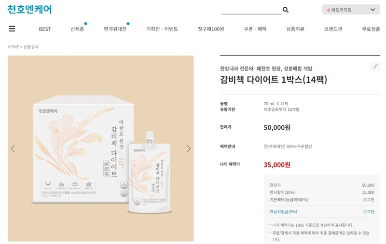Open 쿠폰 · 혜택 menu

[x=255, y=29]
